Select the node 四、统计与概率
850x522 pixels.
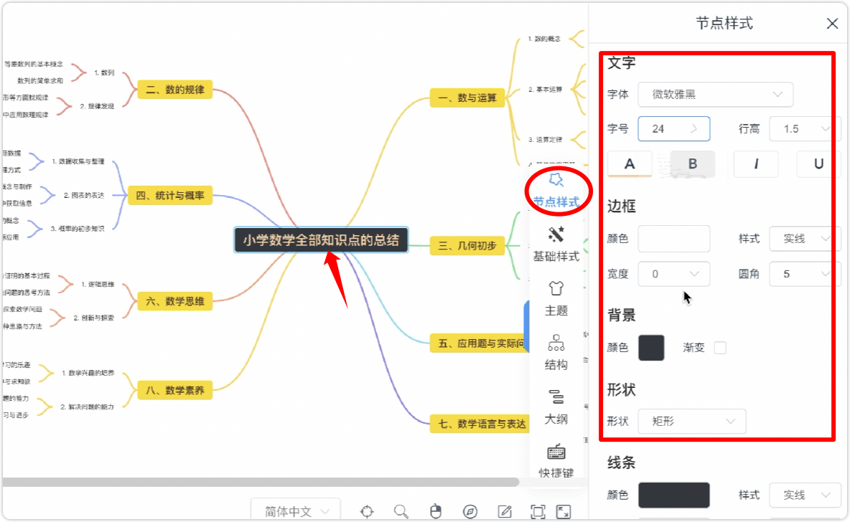[169, 196]
